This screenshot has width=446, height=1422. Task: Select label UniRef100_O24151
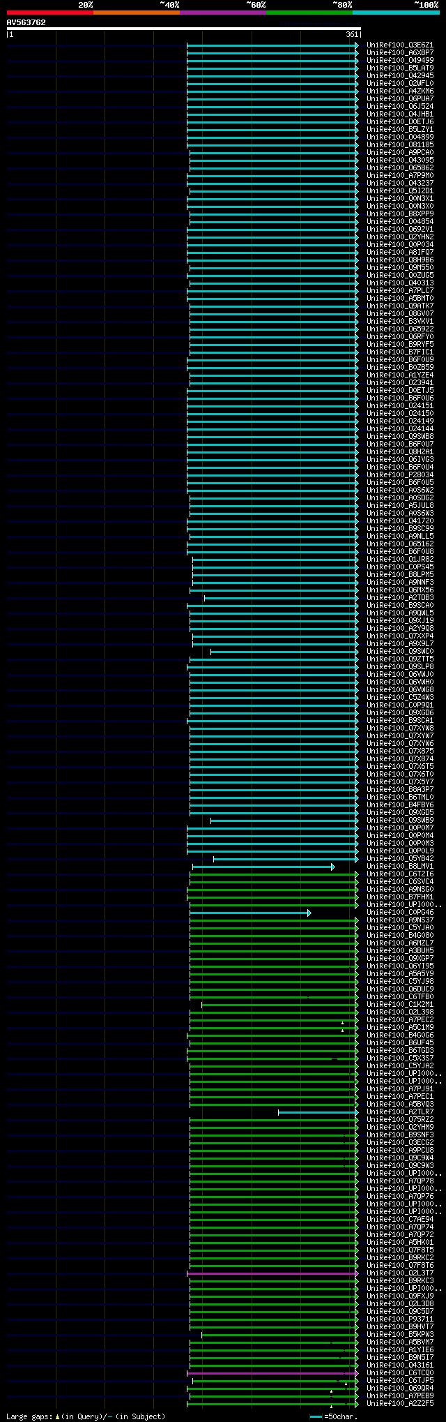(400, 405)
